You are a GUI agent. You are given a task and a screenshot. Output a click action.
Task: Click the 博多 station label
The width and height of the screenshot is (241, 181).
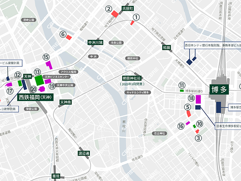tap(219, 90)
